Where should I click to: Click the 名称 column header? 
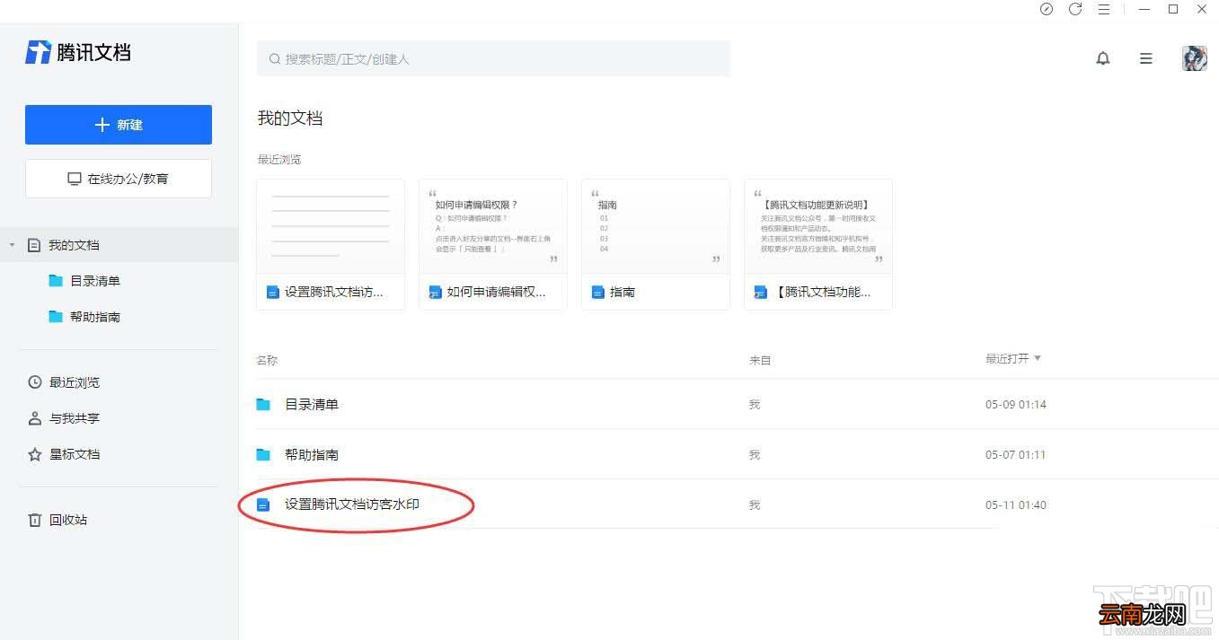point(267,360)
